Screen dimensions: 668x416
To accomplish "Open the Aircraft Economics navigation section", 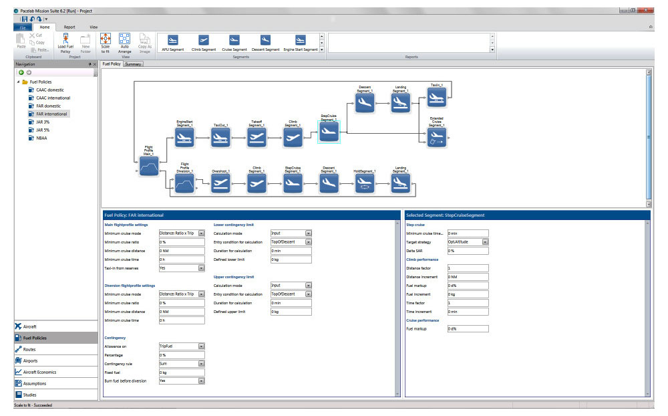I will click(56, 372).
